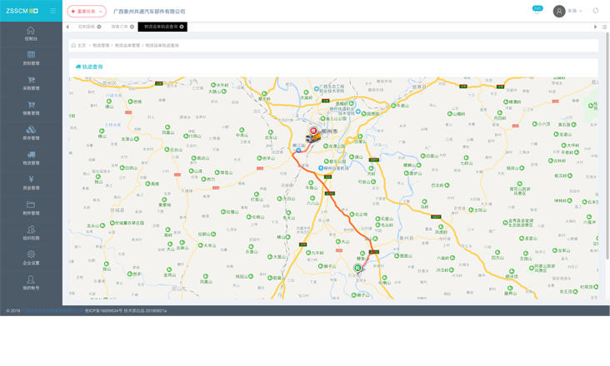The height and width of the screenshot is (366, 610).
Task: Switch to the 销售订单 tab
Action: coord(119,27)
